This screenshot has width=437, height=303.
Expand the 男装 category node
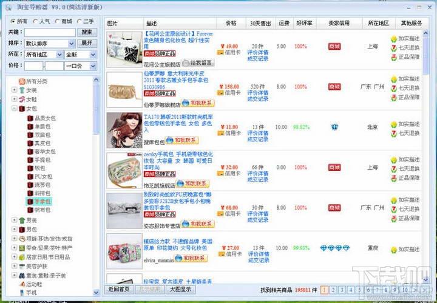[14, 220]
